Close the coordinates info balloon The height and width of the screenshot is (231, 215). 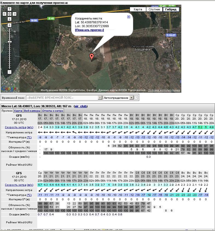point(129,17)
